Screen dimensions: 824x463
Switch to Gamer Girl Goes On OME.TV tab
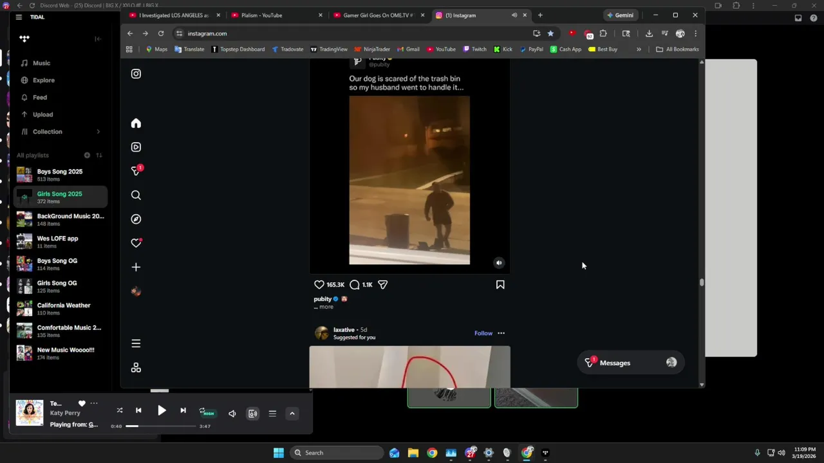point(379,15)
